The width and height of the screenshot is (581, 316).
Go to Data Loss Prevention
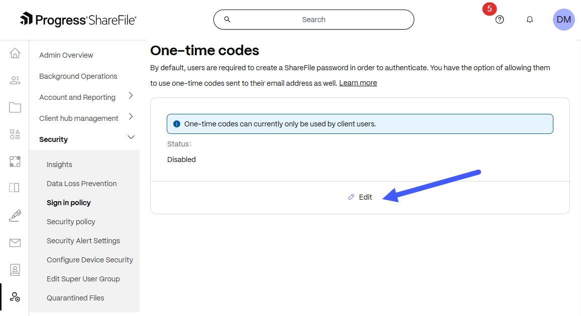pos(81,184)
